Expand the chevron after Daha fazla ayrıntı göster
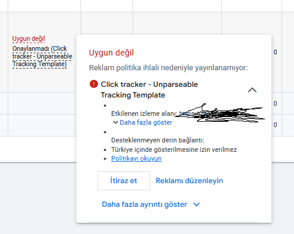294x234 pixels. [196, 204]
